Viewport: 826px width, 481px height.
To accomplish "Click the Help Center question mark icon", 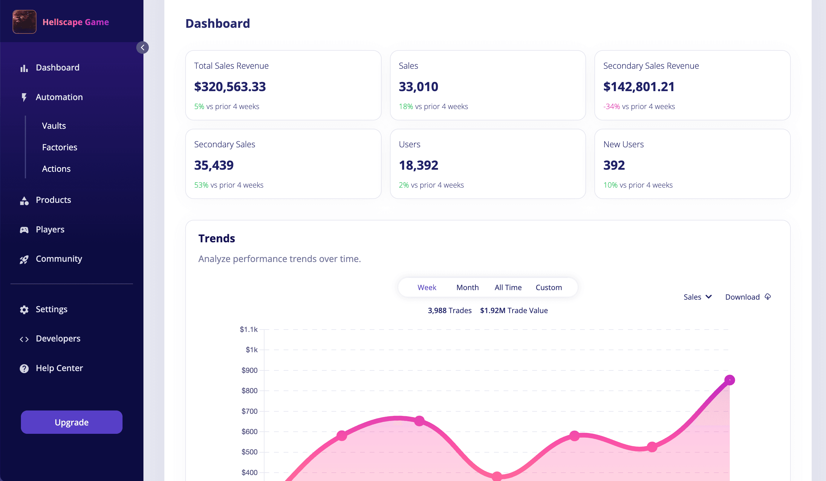I will click(24, 368).
